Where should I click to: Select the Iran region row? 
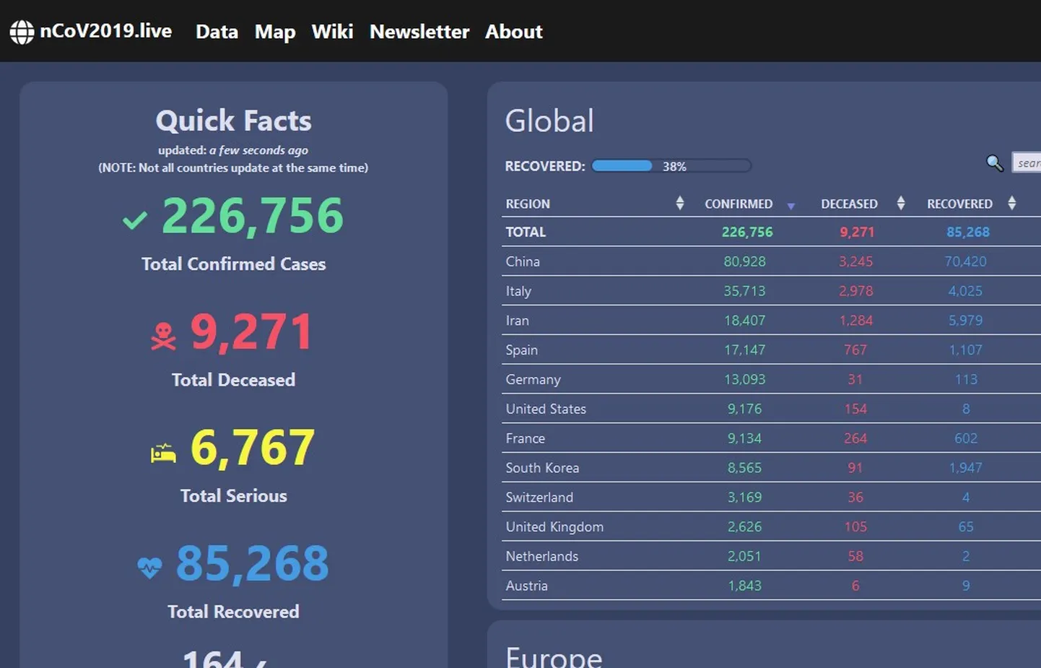coord(771,321)
